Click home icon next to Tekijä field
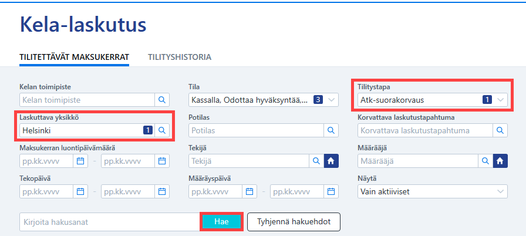This screenshot has height=236, width=526. point(331,161)
